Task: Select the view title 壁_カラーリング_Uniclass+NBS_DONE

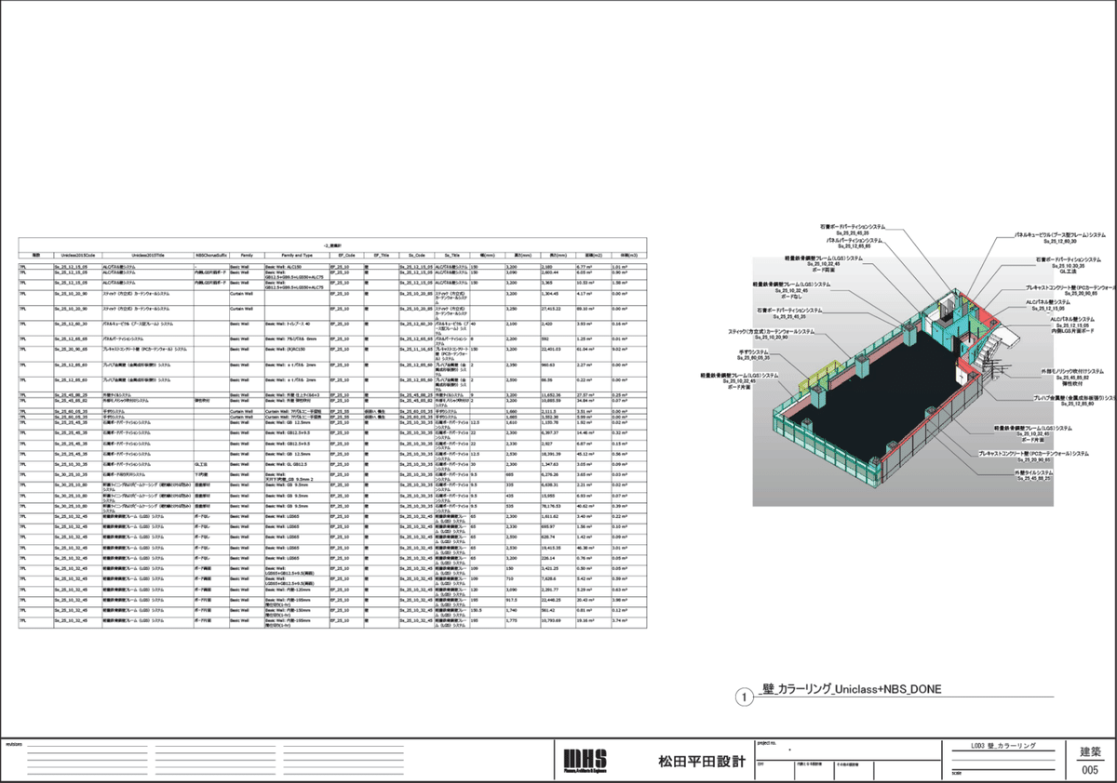Action: [852, 689]
